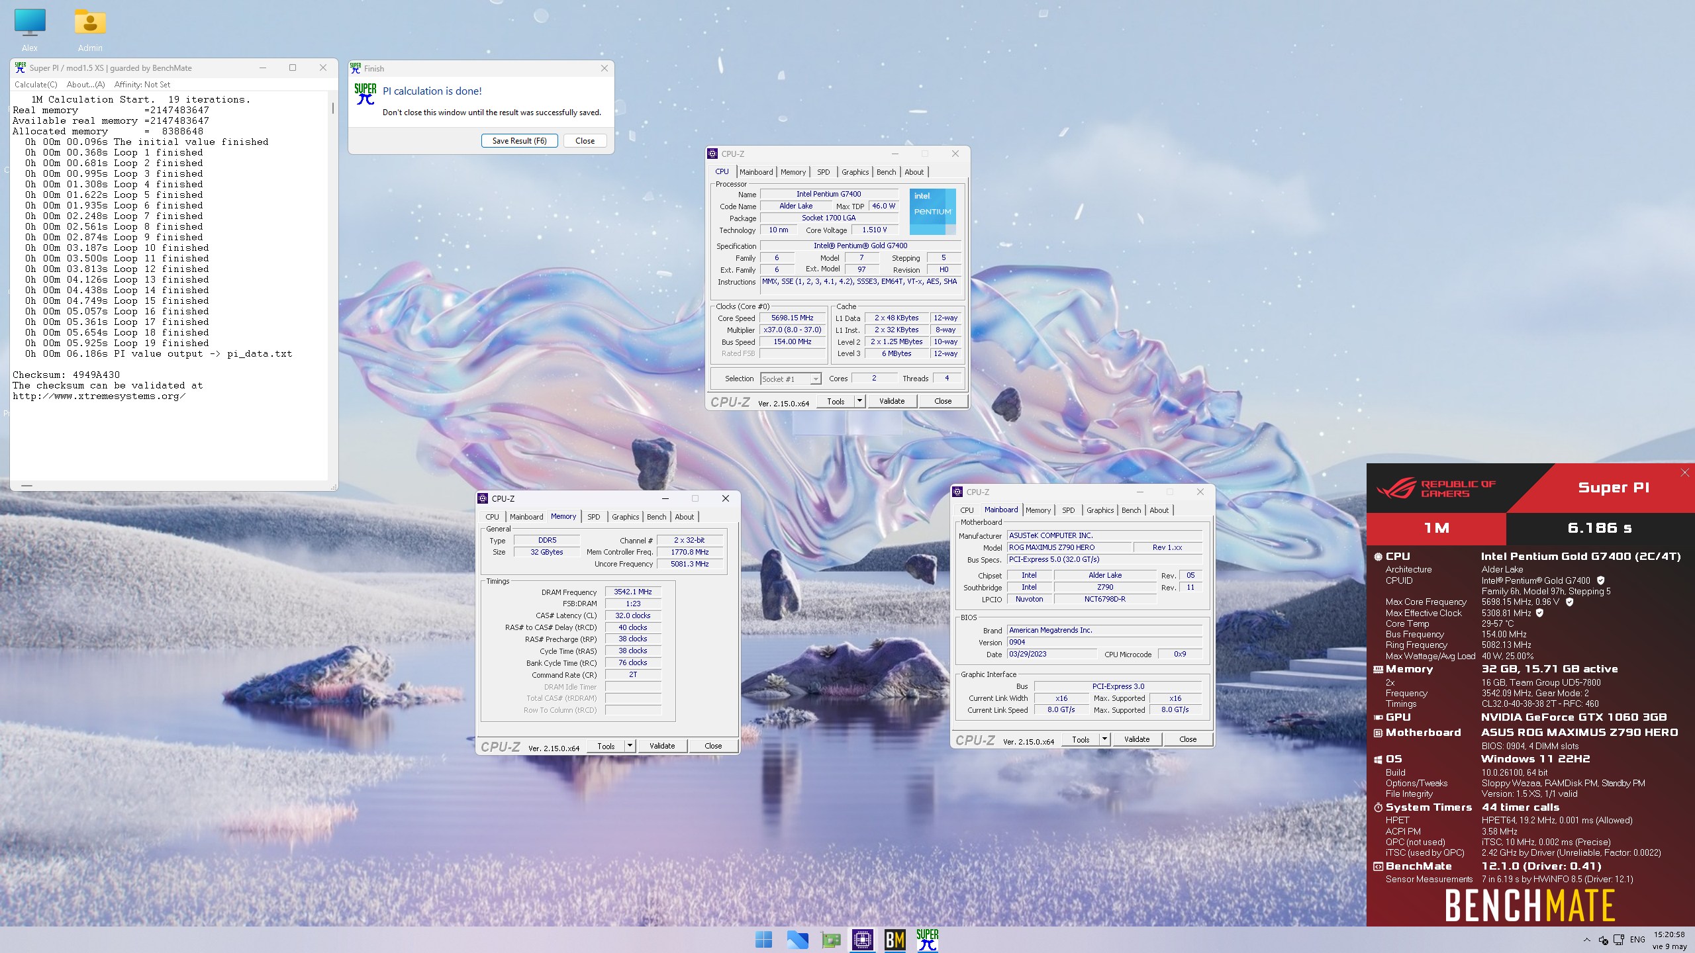1695x953 pixels.
Task: Open the blue app icon next to Start
Action: point(797,940)
